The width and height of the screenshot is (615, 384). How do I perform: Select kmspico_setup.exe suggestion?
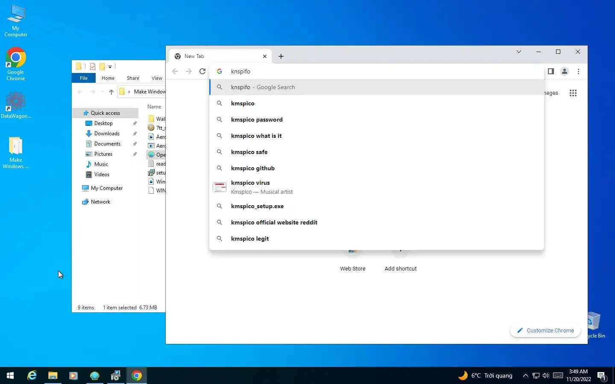click(377, 206)
